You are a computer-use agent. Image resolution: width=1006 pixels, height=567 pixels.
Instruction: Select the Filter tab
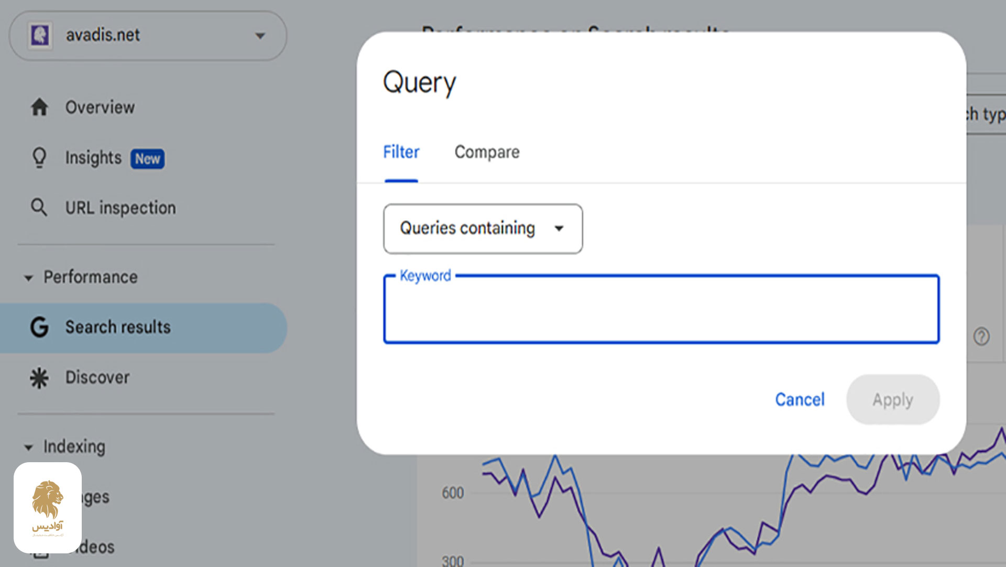(x=401, y=152)
